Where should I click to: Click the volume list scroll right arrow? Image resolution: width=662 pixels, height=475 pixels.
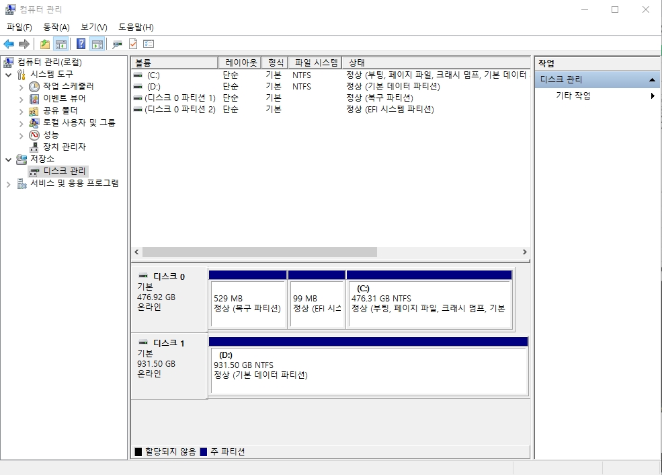point(524,252)
